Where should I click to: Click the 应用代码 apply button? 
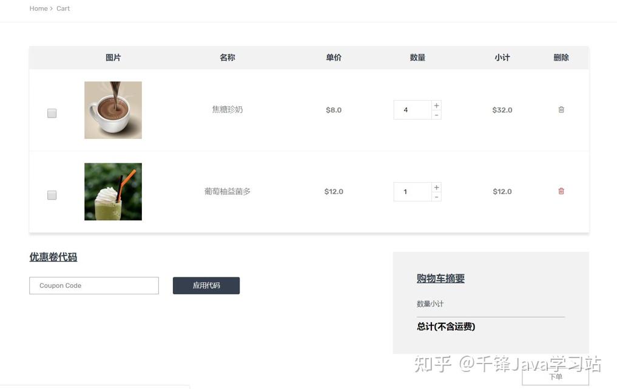206,285
